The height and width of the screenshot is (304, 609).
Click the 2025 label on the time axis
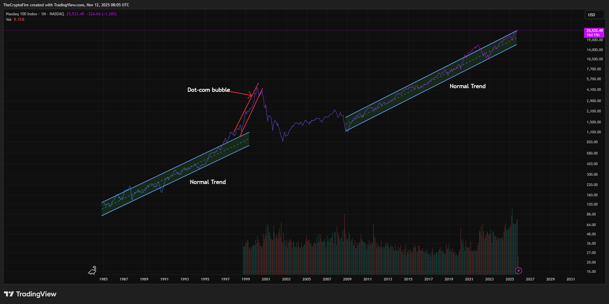pos(510,279)
